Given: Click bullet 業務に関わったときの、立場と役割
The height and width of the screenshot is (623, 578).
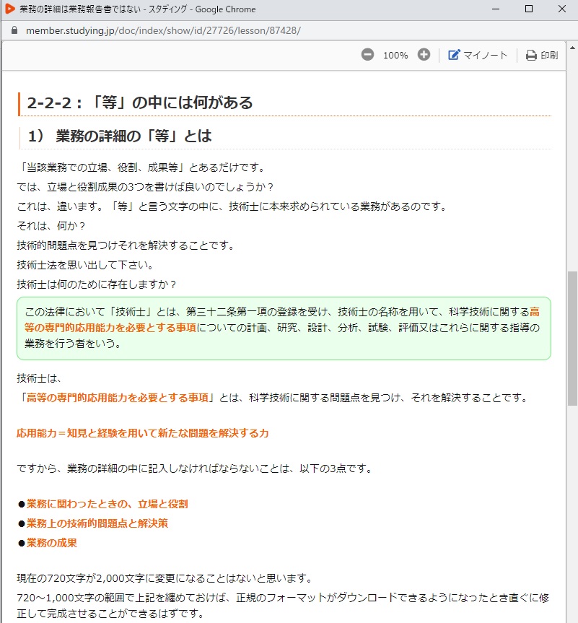Looking at the screenshot, I should (108, 504).
